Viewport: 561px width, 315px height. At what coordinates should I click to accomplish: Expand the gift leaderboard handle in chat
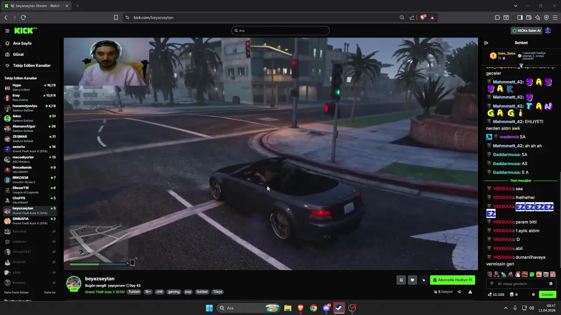pyautogui.click(x=521, y=65)
